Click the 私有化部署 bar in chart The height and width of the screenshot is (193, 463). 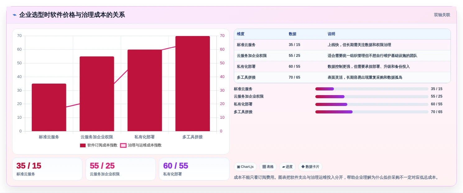click(x=145, y=90)
